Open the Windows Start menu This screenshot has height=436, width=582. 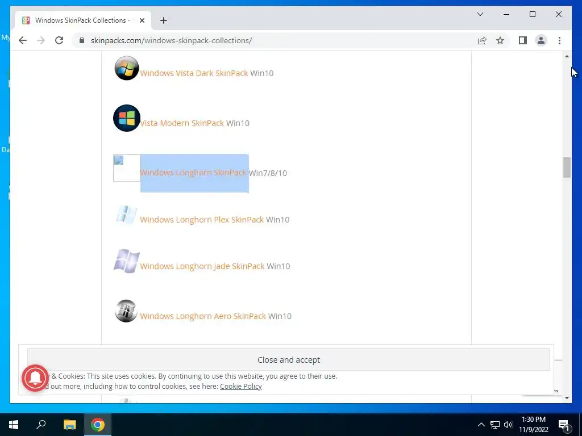14,425
